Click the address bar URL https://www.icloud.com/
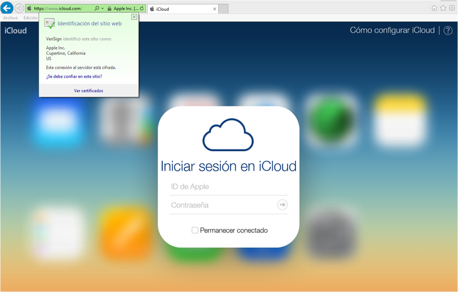The image size is (458, 292). point(58,9)
